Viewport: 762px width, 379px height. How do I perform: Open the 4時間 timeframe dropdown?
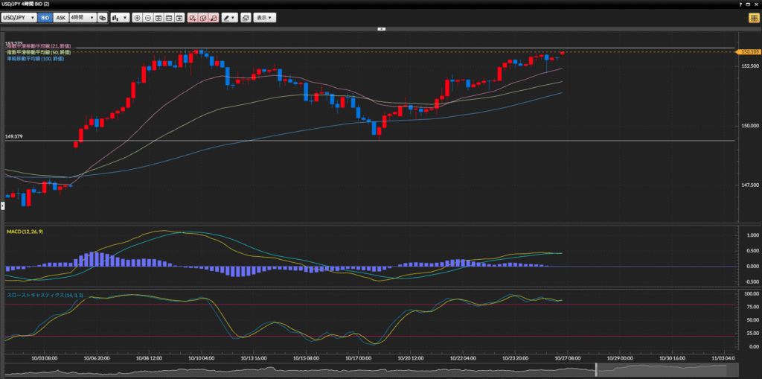click(83, 17)
